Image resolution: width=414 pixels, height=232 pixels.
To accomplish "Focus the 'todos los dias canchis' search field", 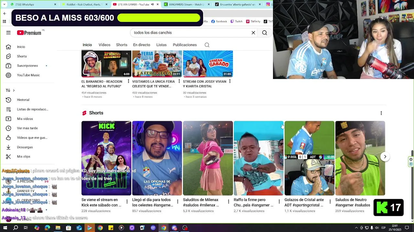I will coord(191,33).
